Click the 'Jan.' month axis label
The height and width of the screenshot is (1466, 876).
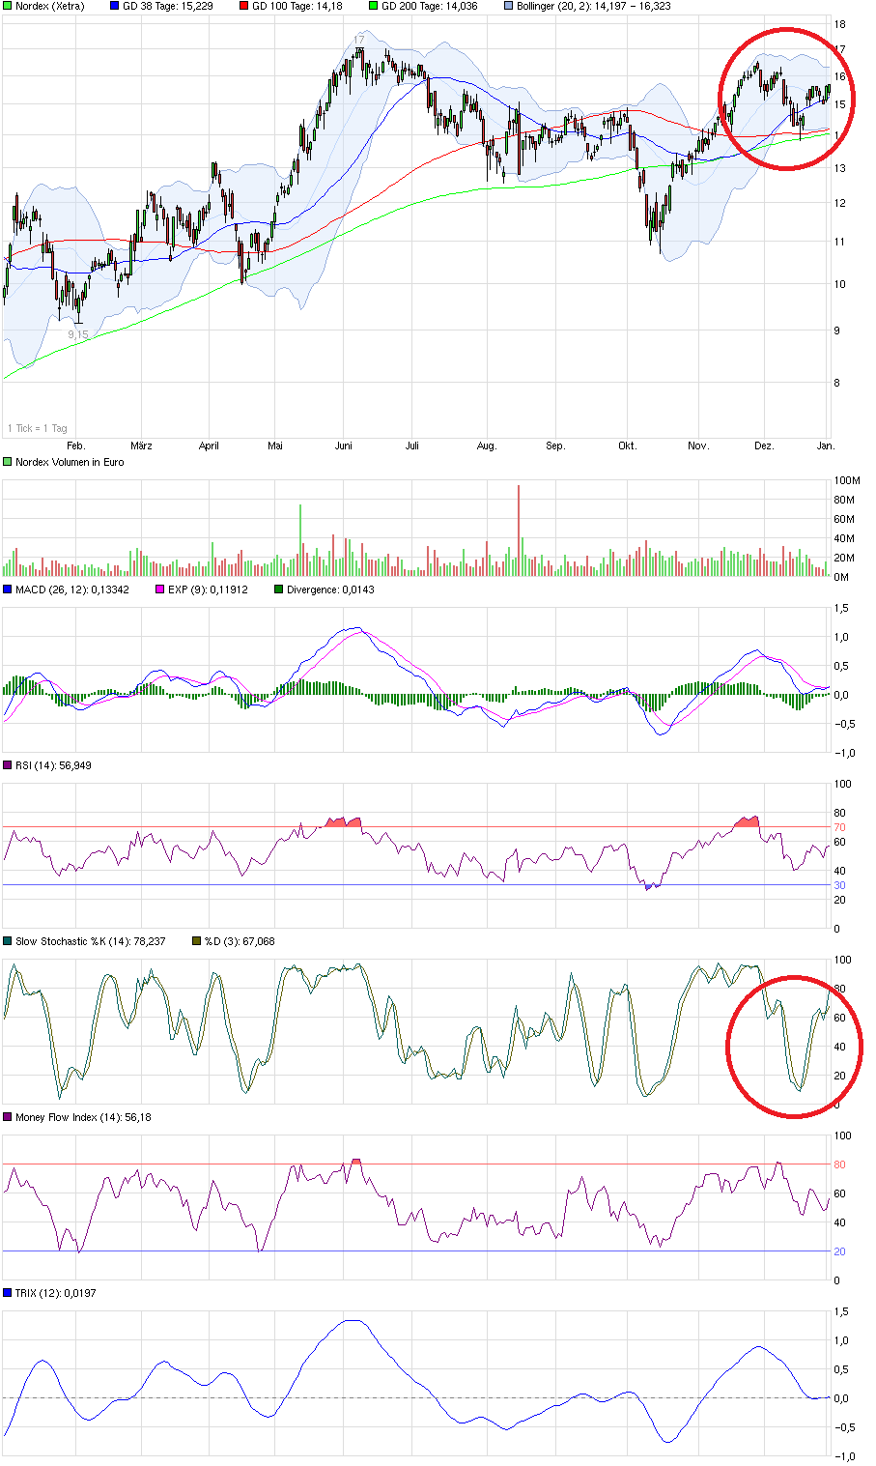[826, 446]
